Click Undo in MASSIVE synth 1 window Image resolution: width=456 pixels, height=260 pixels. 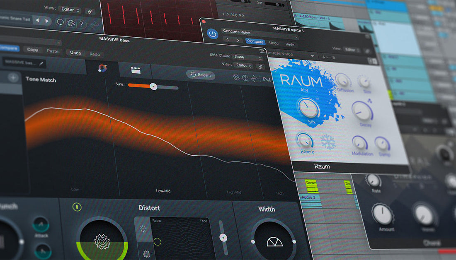274,43
